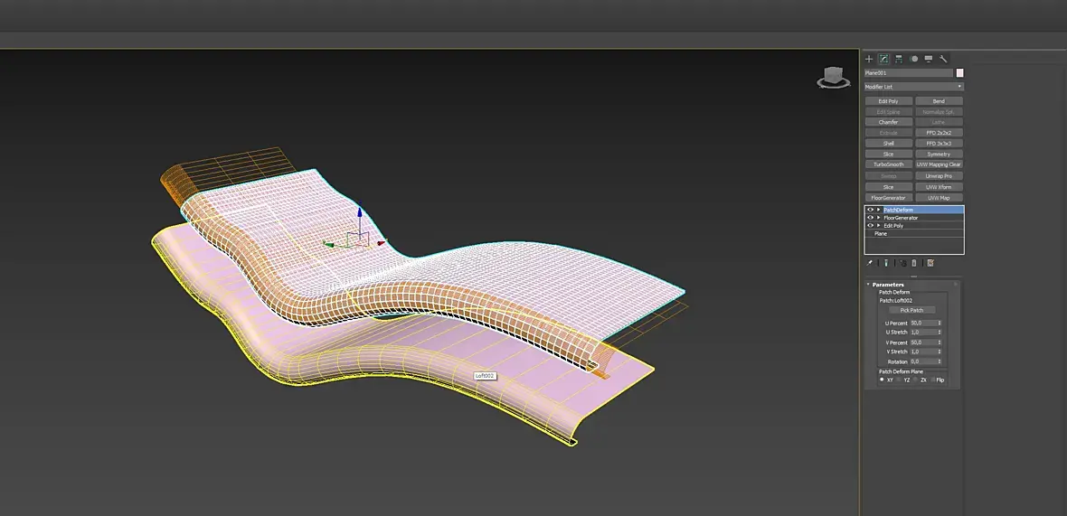Image resolution: width=1067 pixels, height=516 pixels.
Task: Hide the PatchDeform modifier eye
Action: [x=870, y=210]
